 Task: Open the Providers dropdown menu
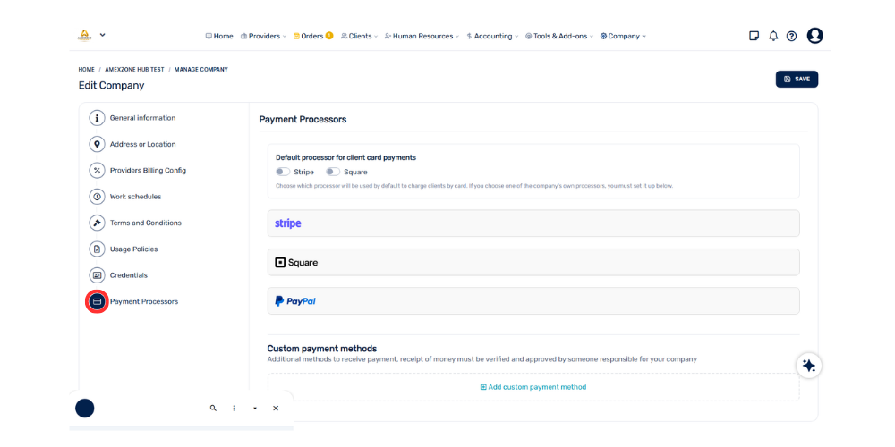pyautogui.click(x=263, y=36)
